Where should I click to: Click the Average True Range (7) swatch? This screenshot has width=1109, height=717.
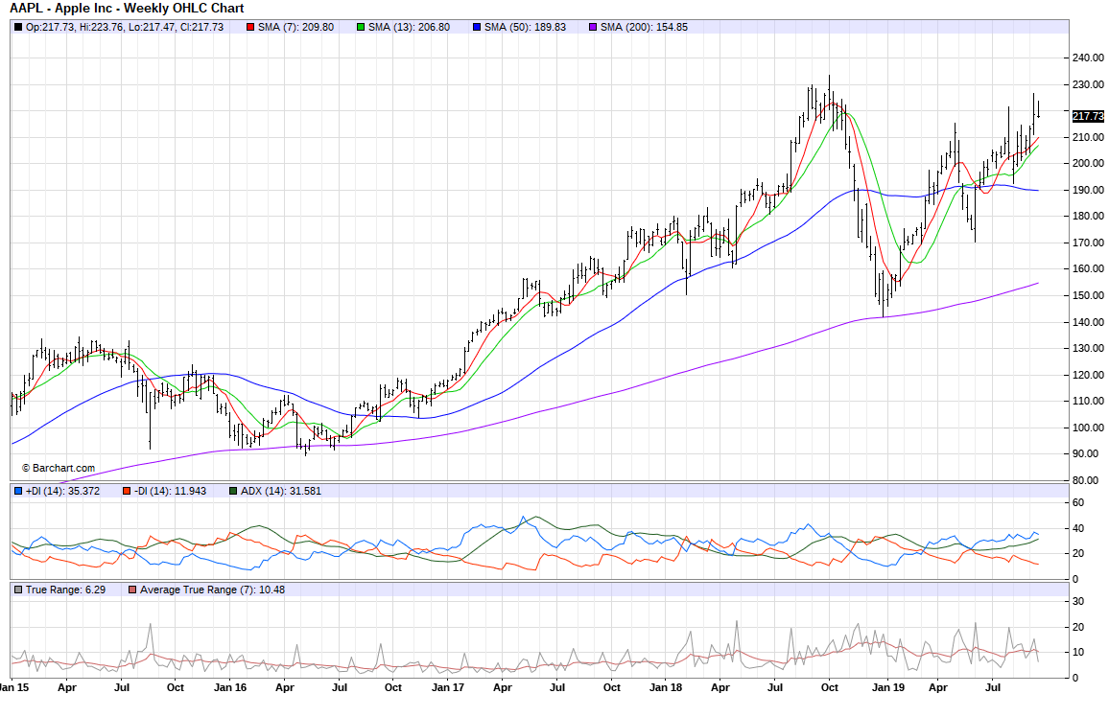(132, 589)
